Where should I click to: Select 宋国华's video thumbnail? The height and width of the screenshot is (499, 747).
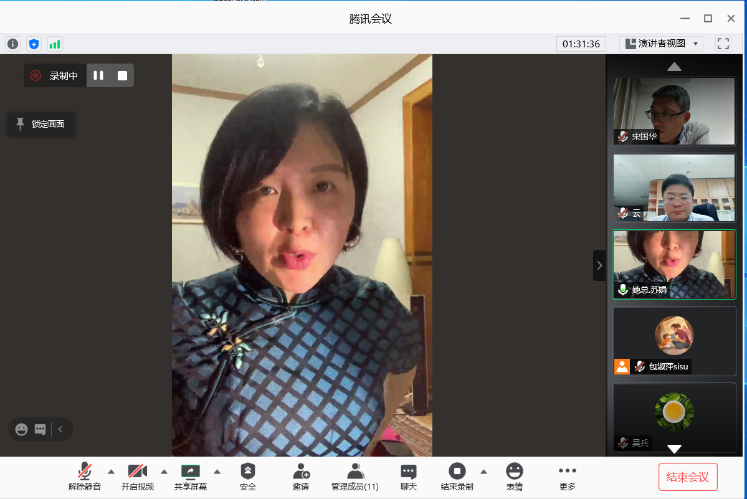674,112
